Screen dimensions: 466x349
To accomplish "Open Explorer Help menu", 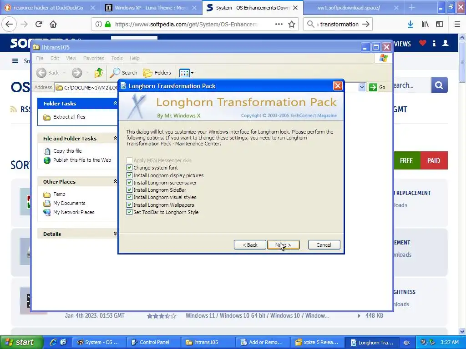I will (134, 58).
